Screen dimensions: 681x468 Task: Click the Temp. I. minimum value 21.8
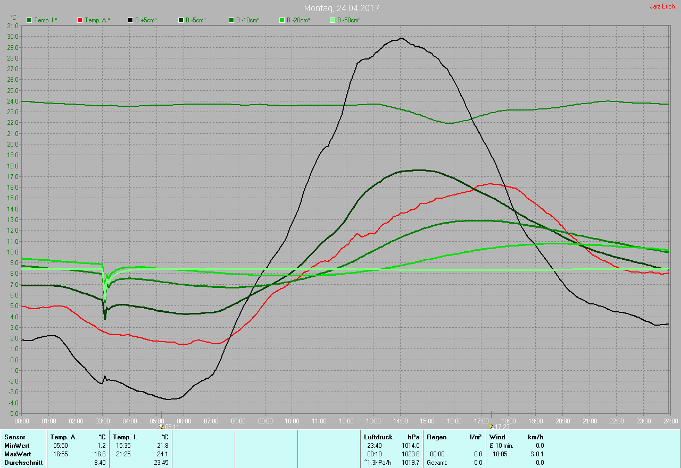(x=163, y=446)
